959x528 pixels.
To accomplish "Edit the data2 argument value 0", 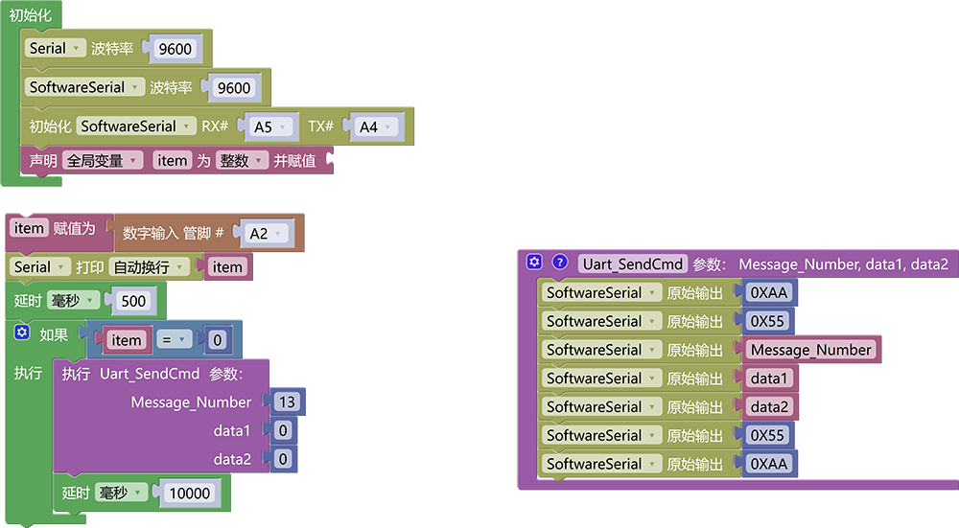I will coord(283,459).
